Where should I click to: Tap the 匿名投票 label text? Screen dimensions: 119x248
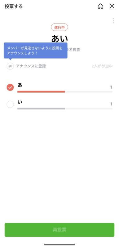coord(74,50)
